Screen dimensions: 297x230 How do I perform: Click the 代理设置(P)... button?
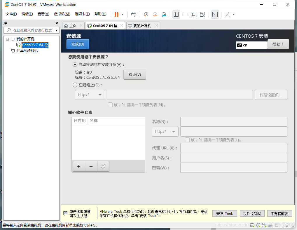click(271, 95)
